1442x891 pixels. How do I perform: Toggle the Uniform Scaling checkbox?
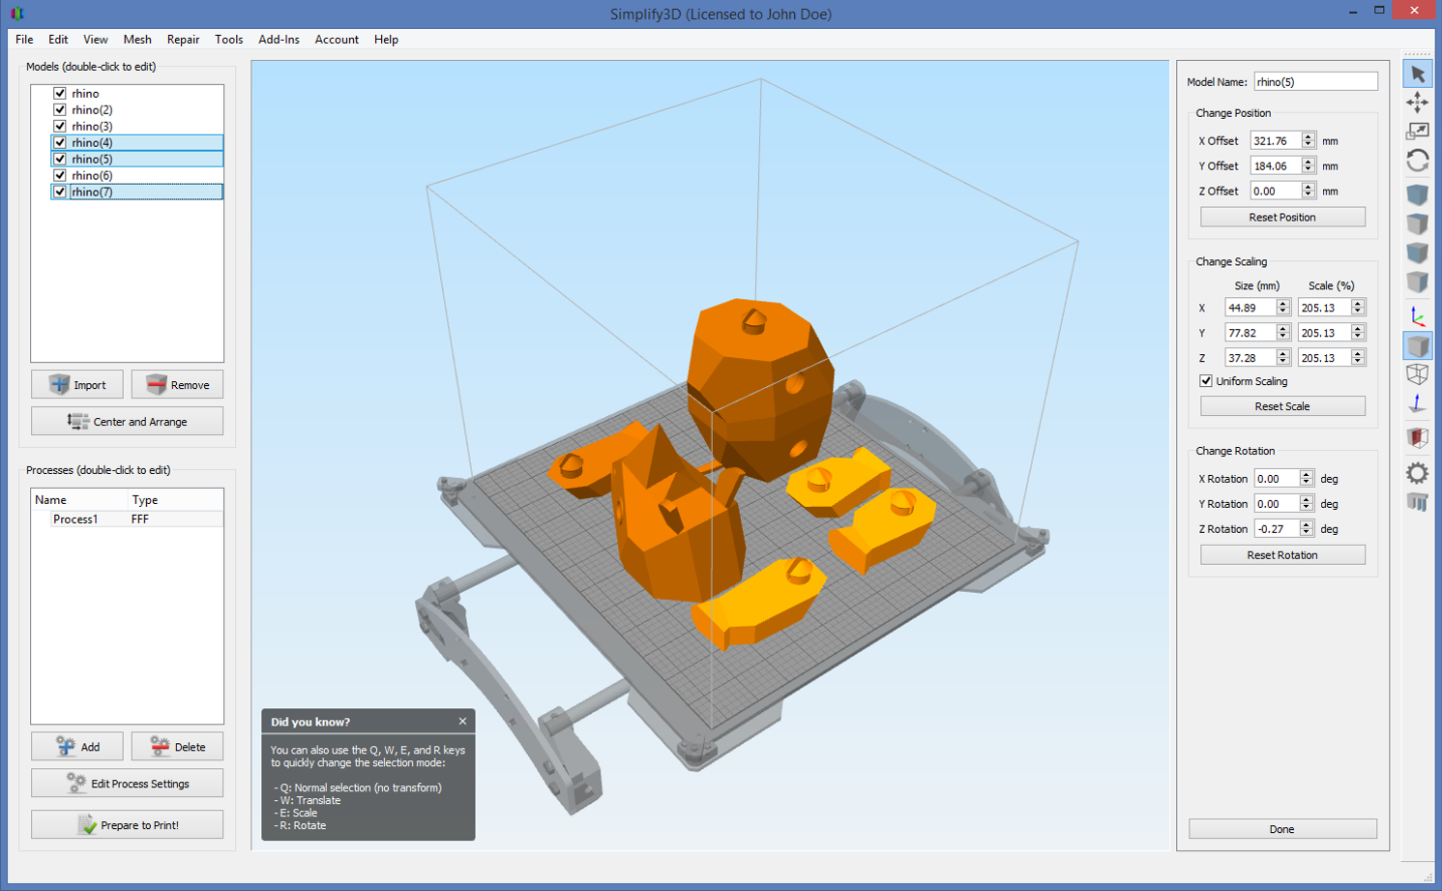[x=1206, y=381]
